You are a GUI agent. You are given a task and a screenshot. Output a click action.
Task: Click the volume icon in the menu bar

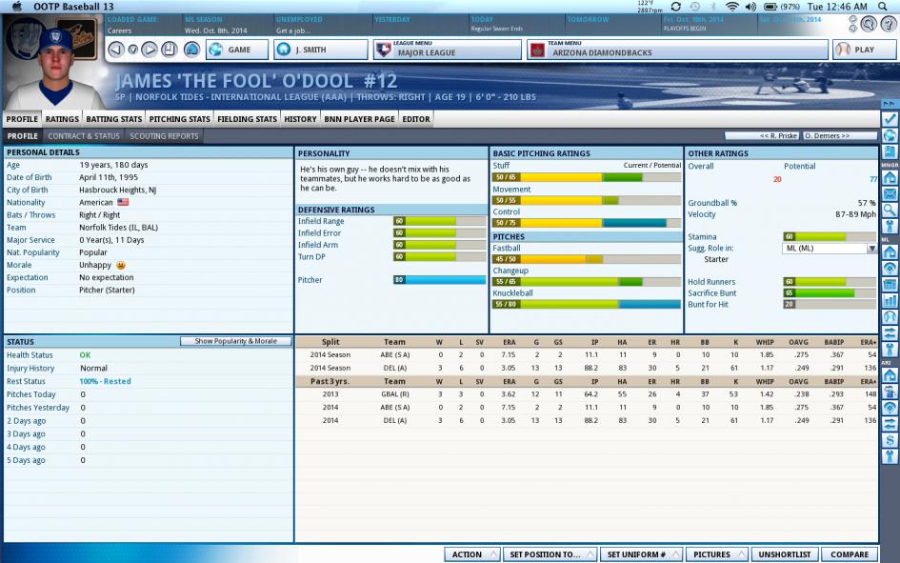[750, 7]
